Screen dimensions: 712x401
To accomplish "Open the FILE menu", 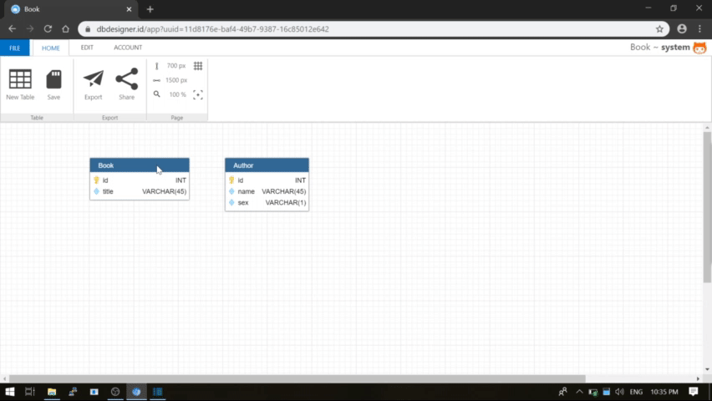I will click(x=14, y=48).
